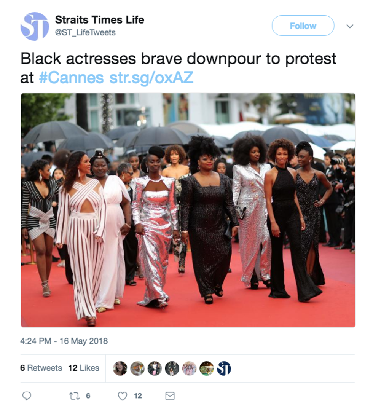Click the envelope direct message icon
Screen dimensions: 373x413
pyautogui.click(x=170, y=396)
